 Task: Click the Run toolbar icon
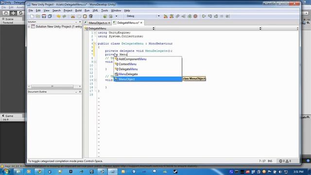click(111, 16)
